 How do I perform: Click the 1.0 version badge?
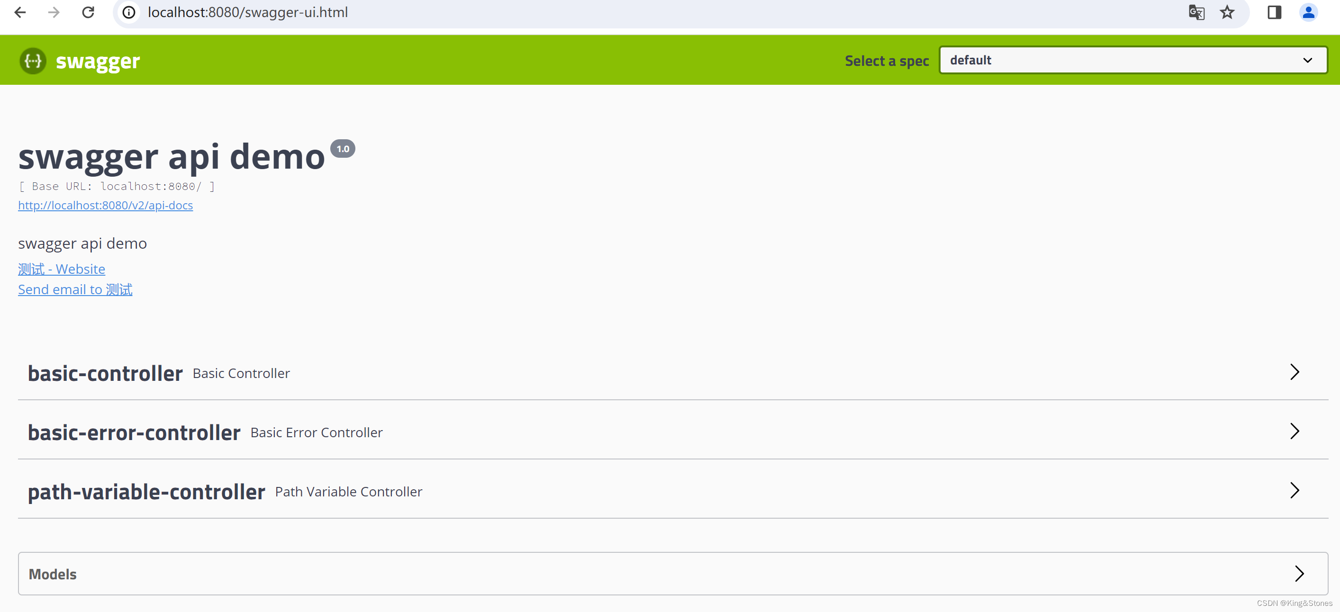[x=343, y=149]
